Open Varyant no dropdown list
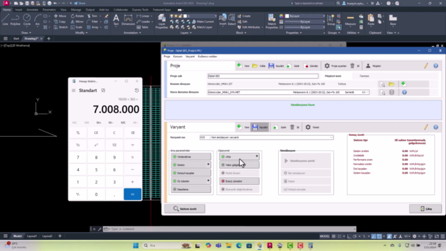 pyautogui.click(x=332, y=137)
